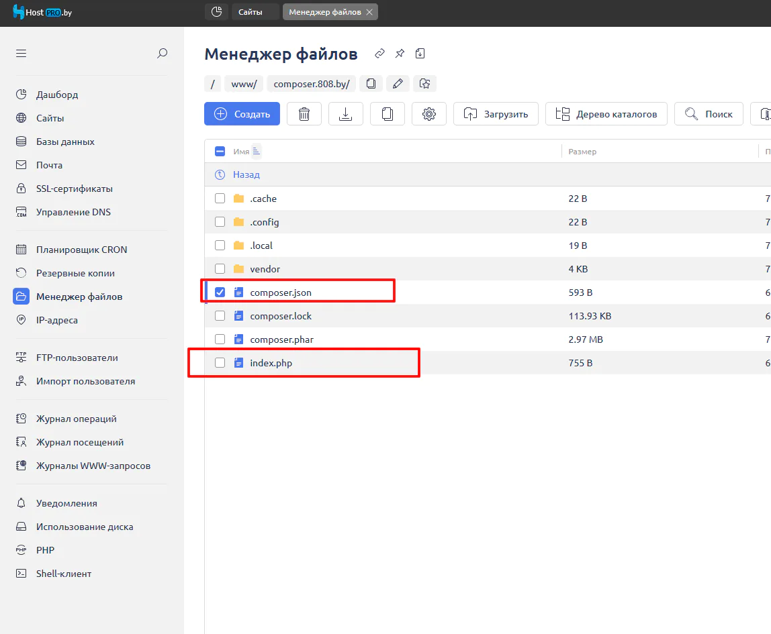Click the pin icon beside page title

(x=400, y=54)
